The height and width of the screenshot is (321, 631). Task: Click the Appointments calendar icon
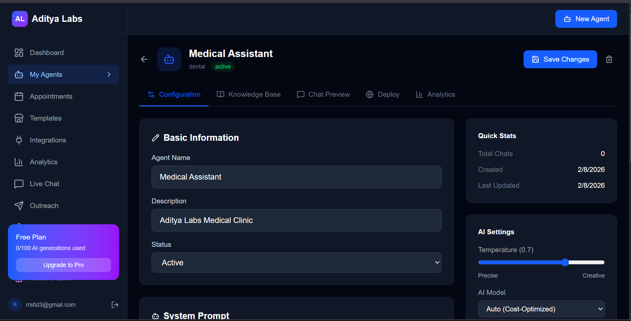19,96
